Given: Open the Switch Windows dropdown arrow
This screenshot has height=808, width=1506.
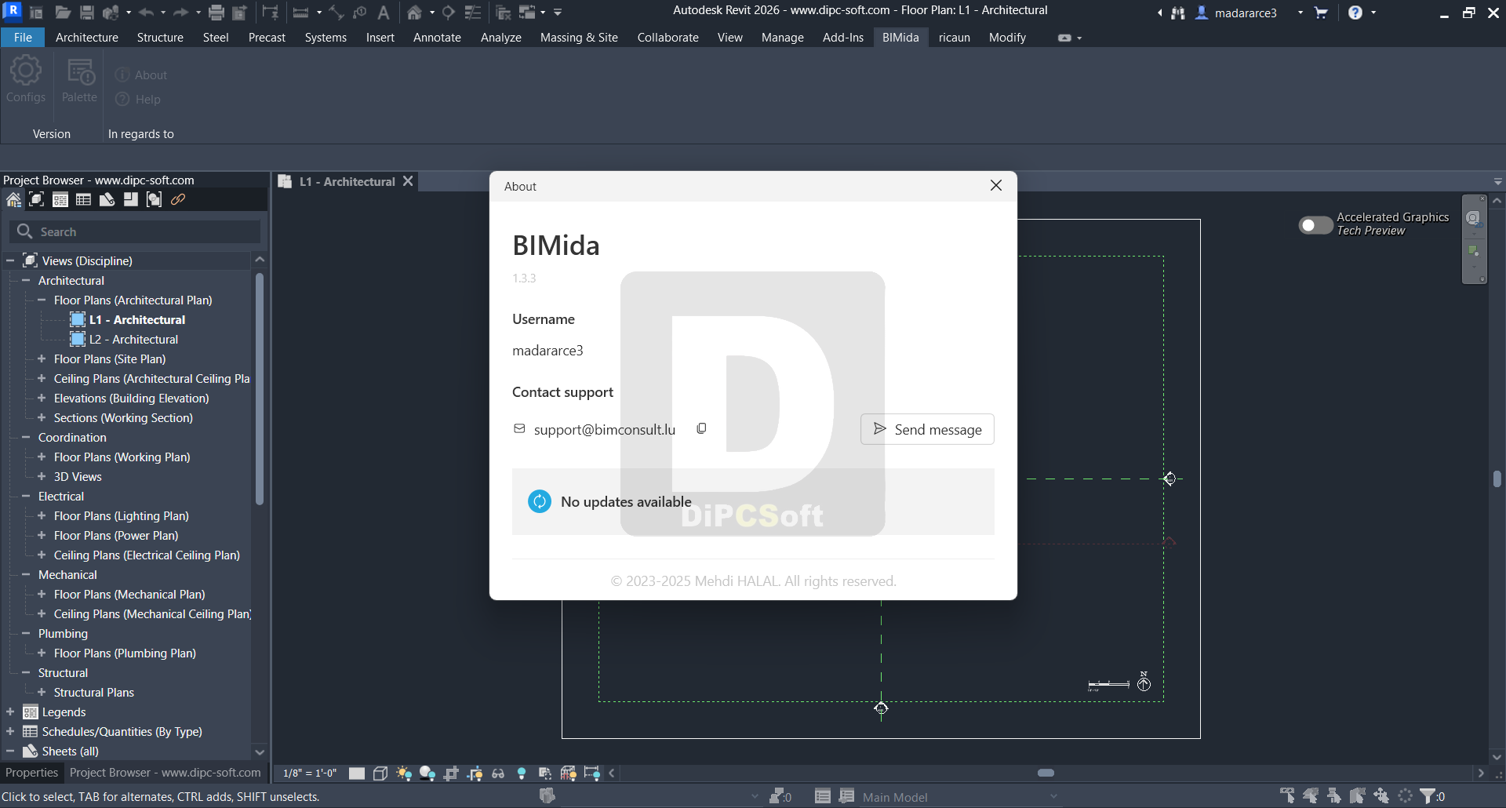Looking at the screenshot, I should (x=543, y=13).
